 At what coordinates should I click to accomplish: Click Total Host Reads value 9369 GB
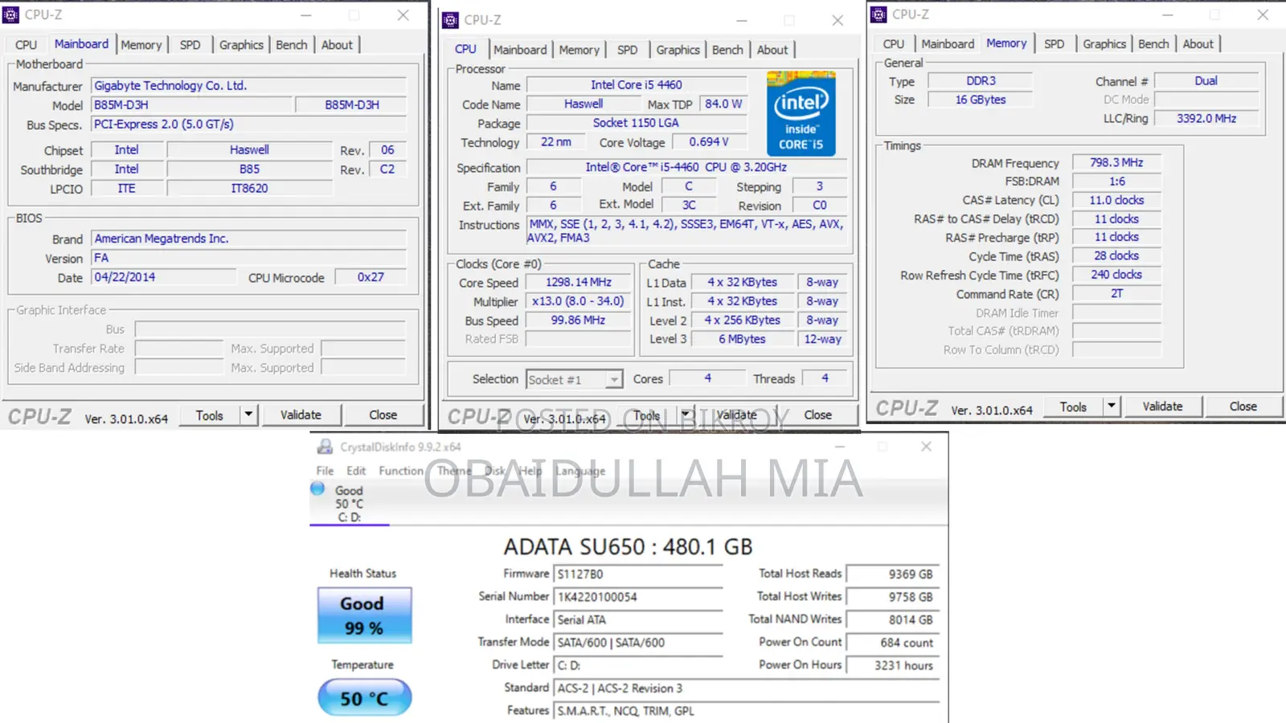[892, 574]
